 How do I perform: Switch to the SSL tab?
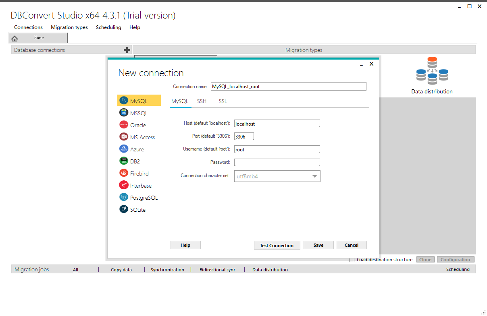pyautogui.click(x=223, y=101)
